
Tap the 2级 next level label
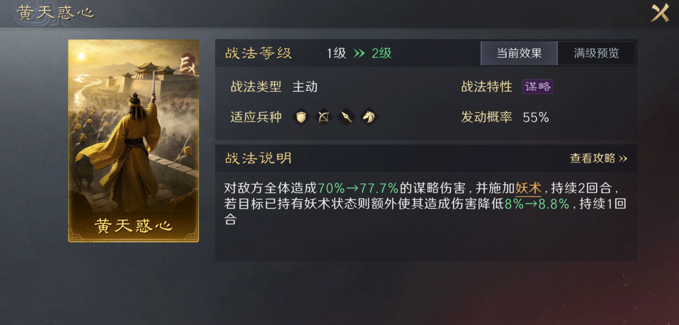click(382, 53)
